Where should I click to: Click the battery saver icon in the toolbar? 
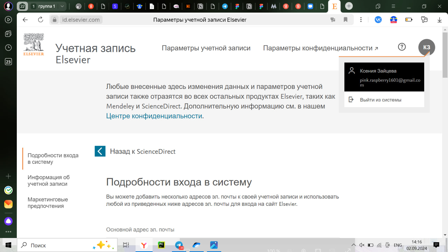coord(409,20)
